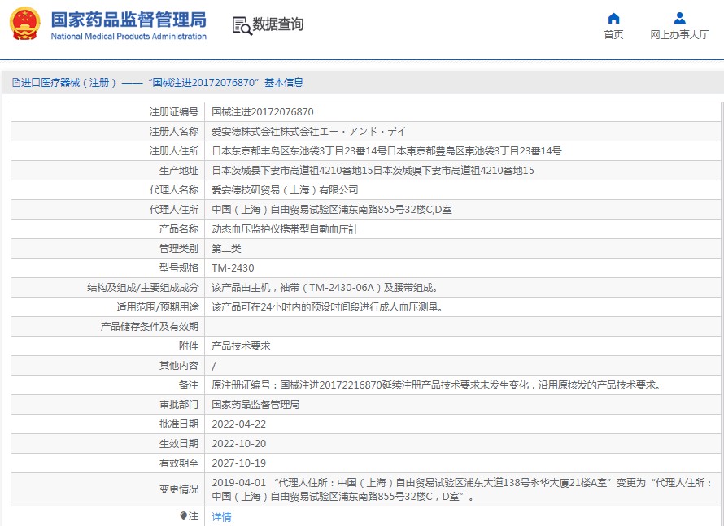Select change record dated 2019-04-01
Viewport: 724px width, 526px height.
(462, 489)
